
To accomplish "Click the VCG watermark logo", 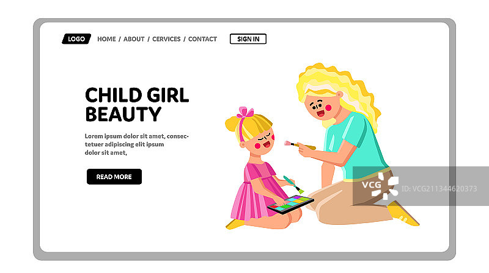I will tap(380, 186).
